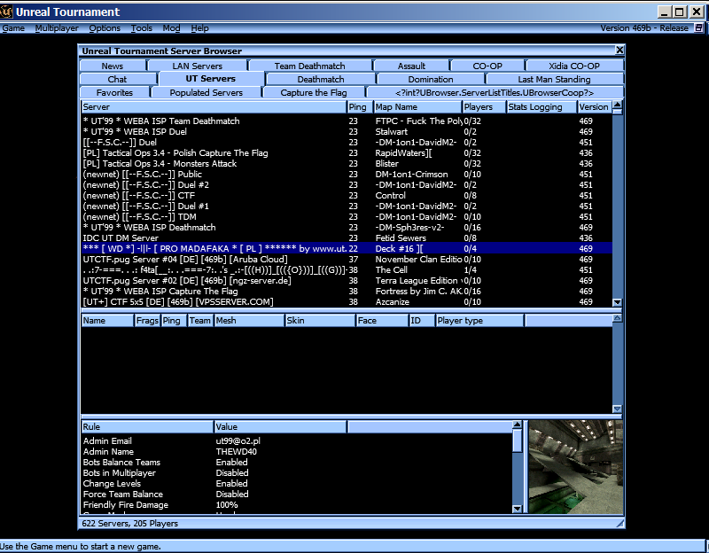Screen dimensions: 709x553
Task: Open the Tools menu
Action: coord(141,28)
